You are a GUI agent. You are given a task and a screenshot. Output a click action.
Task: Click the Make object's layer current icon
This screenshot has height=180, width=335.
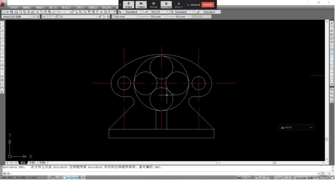[x=100, y=16]
